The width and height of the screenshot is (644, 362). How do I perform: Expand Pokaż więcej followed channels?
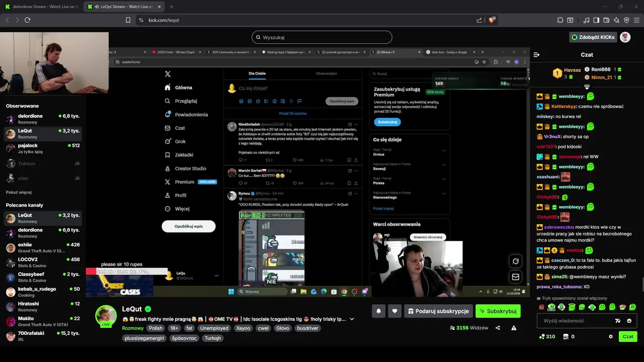click(19, 192)
